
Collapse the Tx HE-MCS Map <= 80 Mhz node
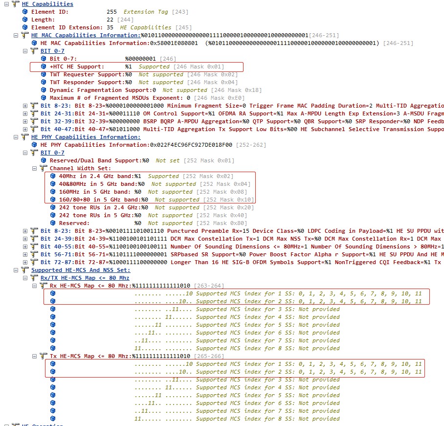[x=35, y=357]
